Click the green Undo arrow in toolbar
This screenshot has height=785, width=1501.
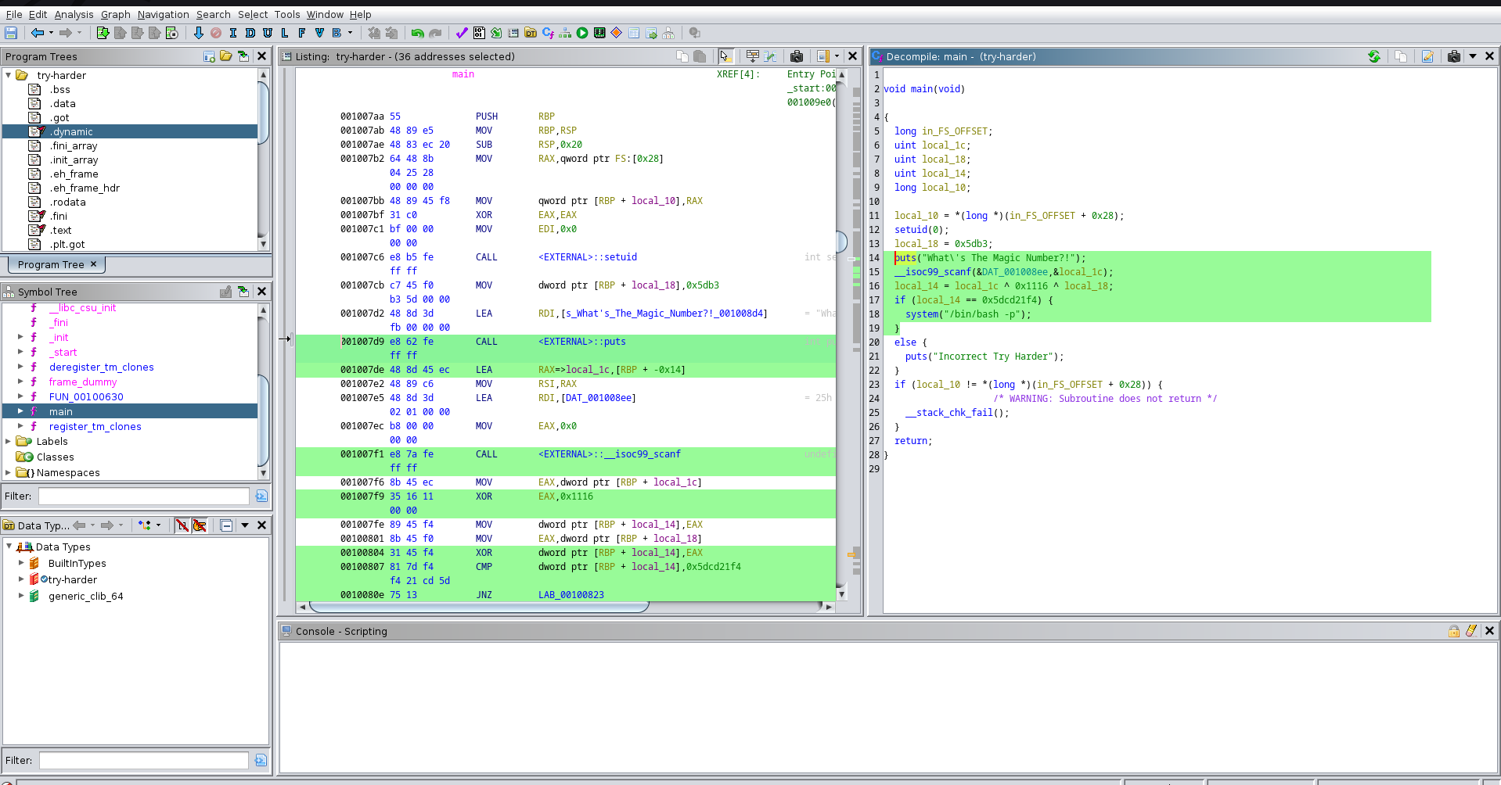tap(417, 33)
